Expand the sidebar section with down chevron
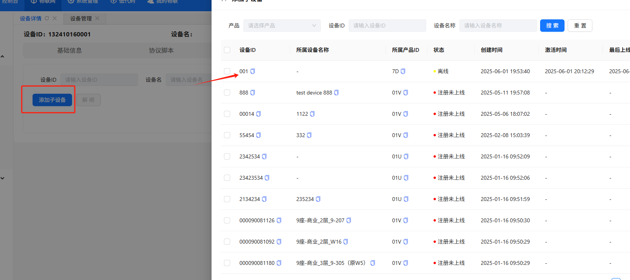This screenshot has height=280, width=630. click(2, 178)
